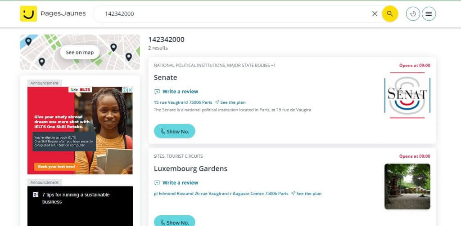The height and width of the screenshot is (226, 461).
Task: Click the search box containing 142342000
Action: pyautogui.click(x=234, y=14)
